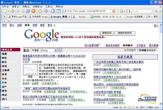
Task: Click the toolbar overflow chevron near menu bar
Action: (161, 7)
